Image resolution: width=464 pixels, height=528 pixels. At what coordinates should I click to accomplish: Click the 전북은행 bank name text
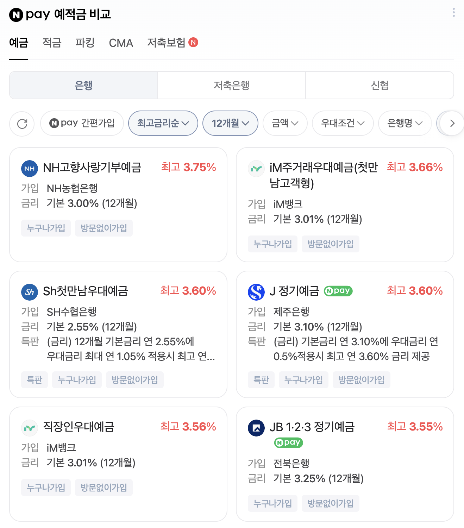click(x=291, y=464)
